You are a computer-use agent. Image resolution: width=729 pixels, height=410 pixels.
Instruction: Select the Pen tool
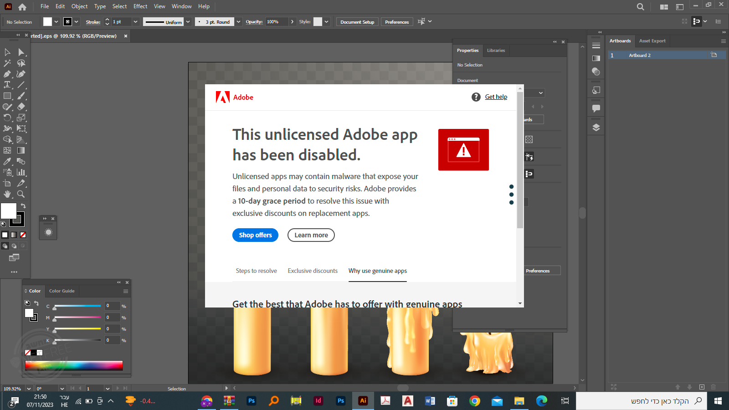(7, 74)
